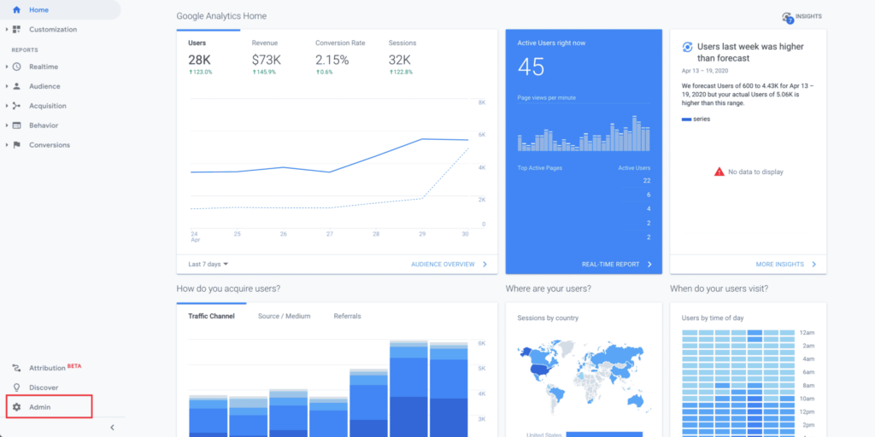Click the Realtime clock icon
Screen dimensions: 875x437
16,67
